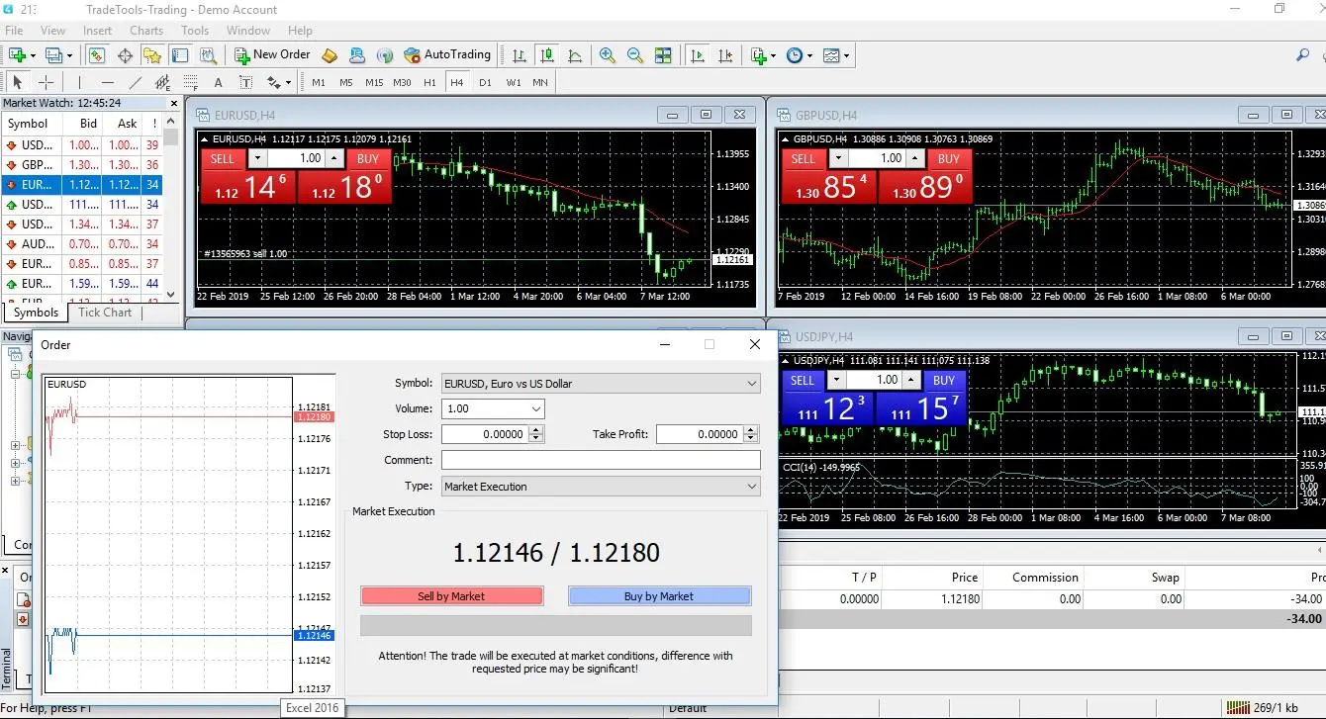Screen dimensions: 1326x719
Task: Select the Cursor arrow tool
Action: (x=18, y=82)
